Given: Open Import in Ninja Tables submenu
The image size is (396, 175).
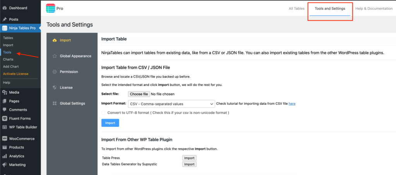Looking at the screenshot, I should click(x=8, y=45).
